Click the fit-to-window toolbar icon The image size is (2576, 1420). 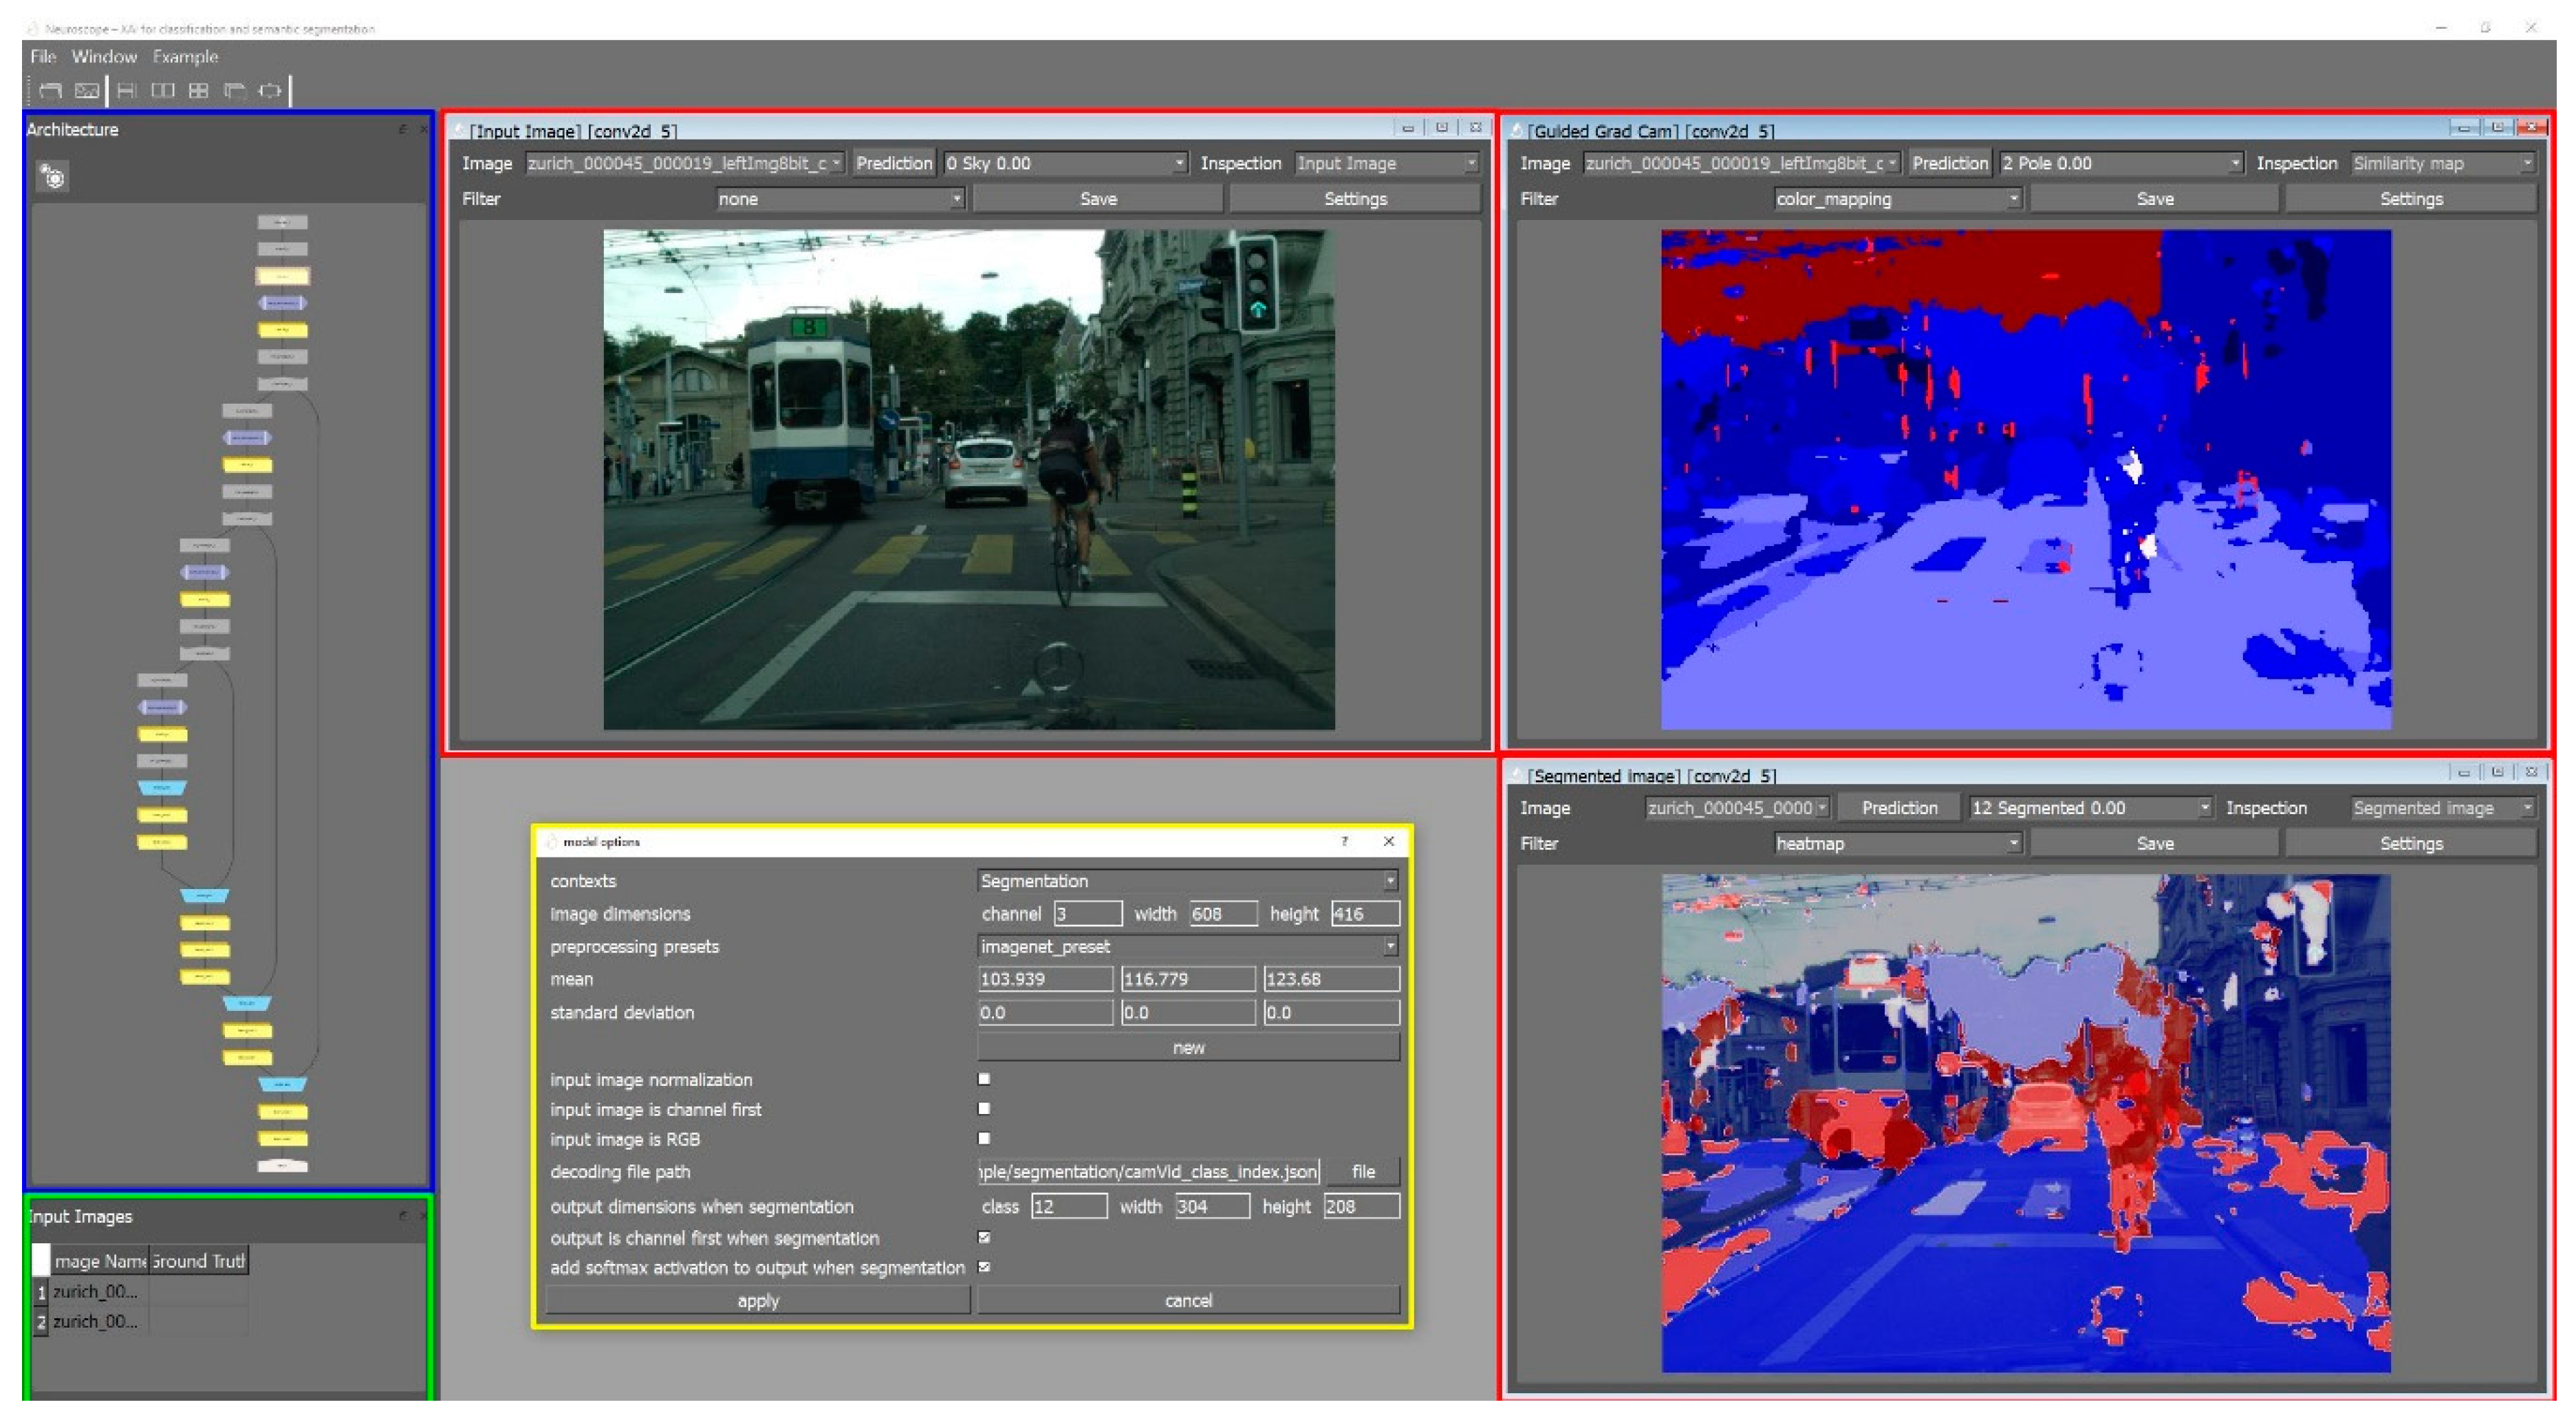[270, 91]
